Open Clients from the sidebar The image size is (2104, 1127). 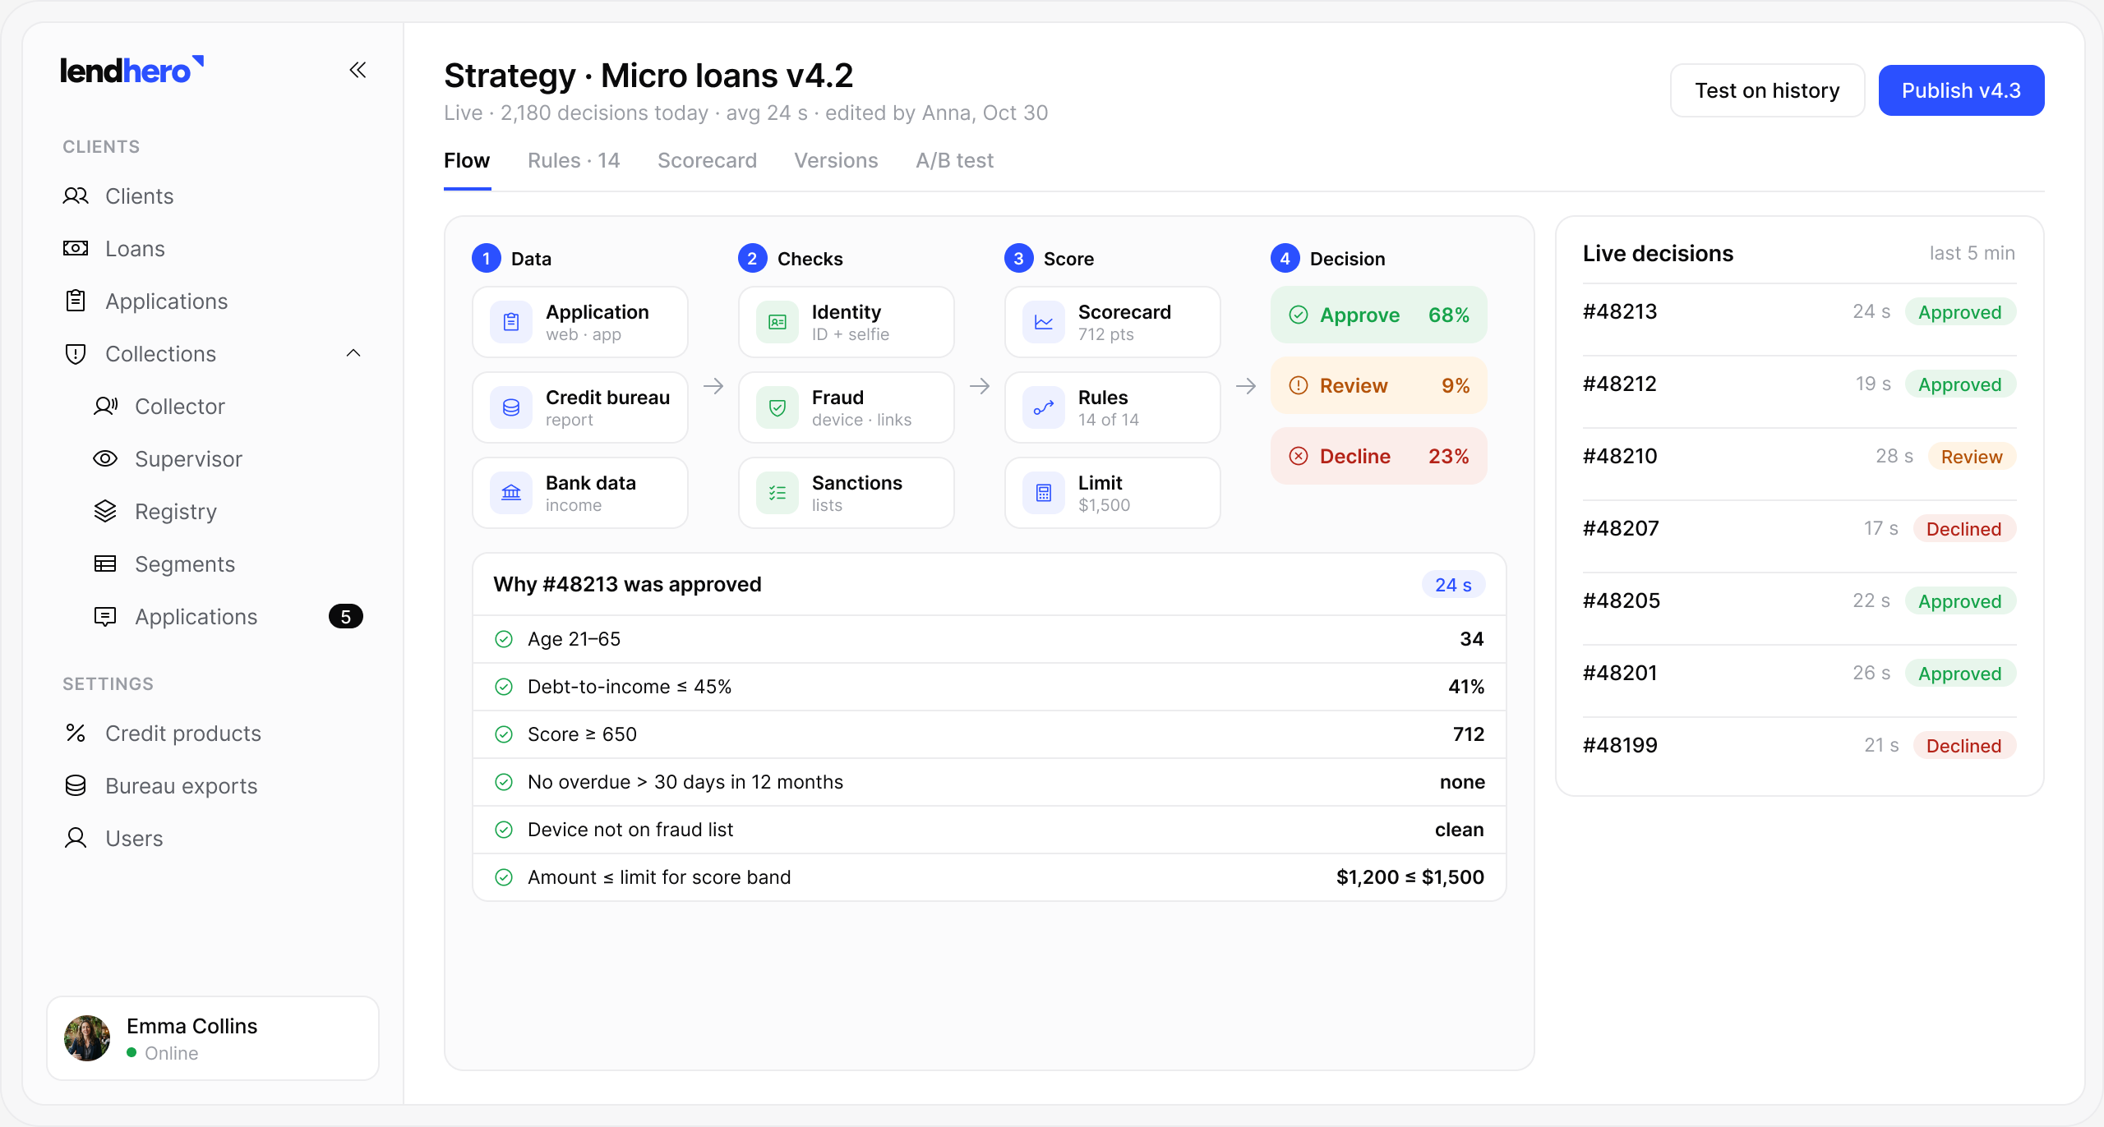213,196
